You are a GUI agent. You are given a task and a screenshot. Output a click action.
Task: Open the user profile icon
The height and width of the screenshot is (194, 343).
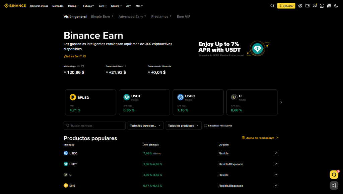tap(300, 6)
